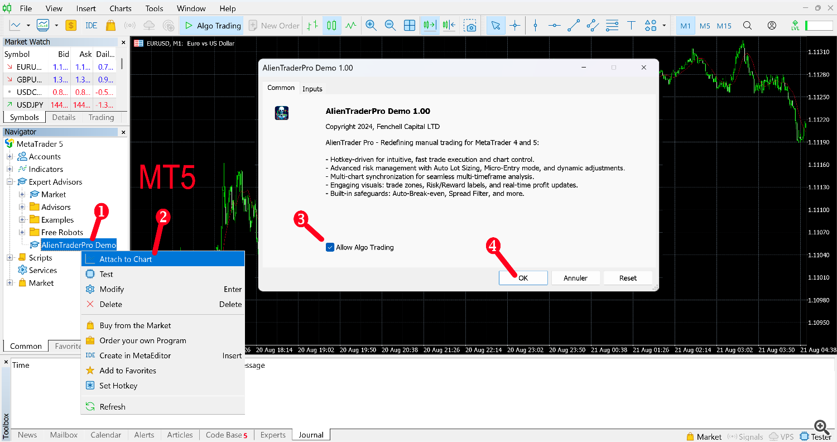Switch chart to candlestick style
Screen dimensions: 837x442
point(332,25)
